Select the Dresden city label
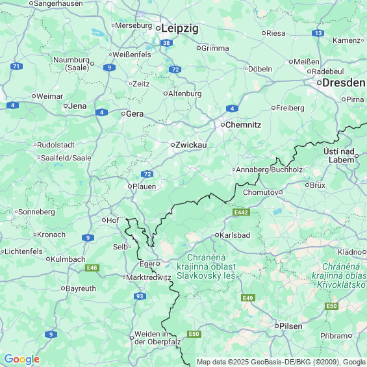The image size is (367, 367). click(344, 83)
